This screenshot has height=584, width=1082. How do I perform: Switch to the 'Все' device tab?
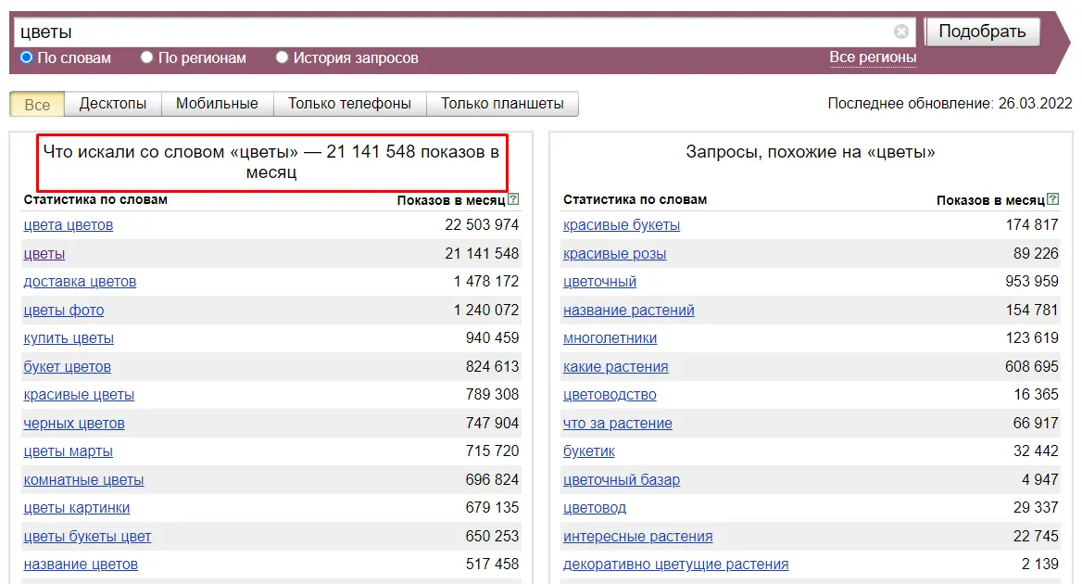[37, 104]
